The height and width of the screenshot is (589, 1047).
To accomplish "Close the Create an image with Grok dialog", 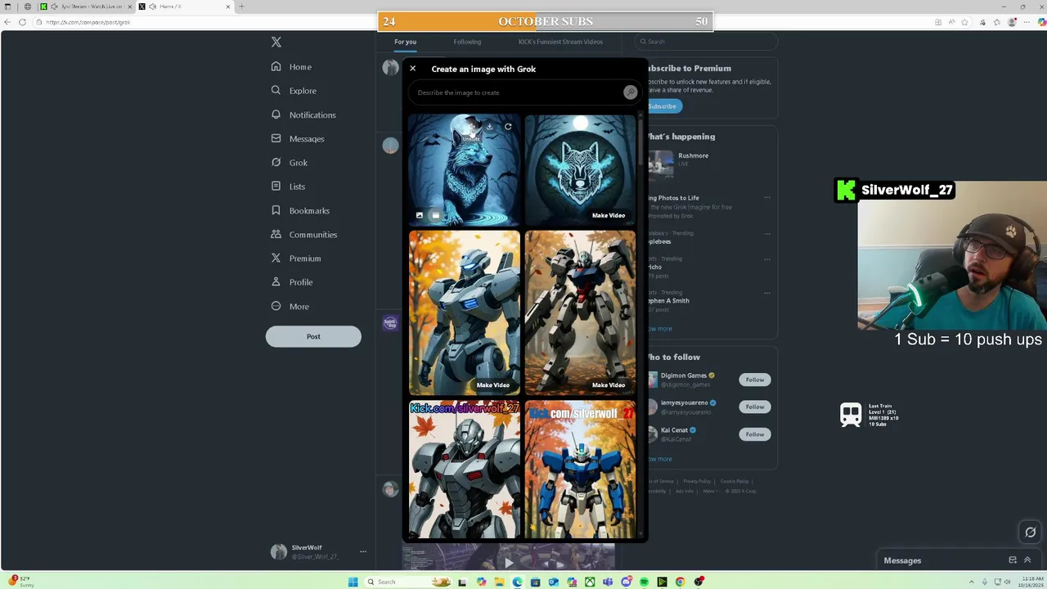I will (x=412, y=69).
